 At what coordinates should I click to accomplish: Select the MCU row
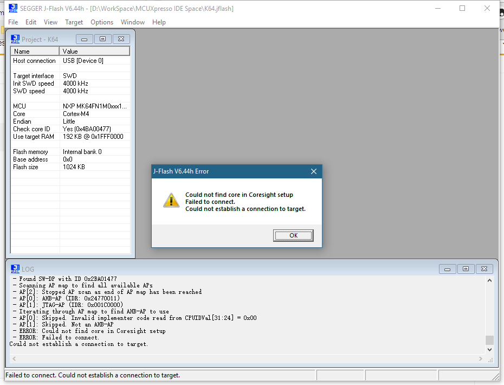click(70, 106)
